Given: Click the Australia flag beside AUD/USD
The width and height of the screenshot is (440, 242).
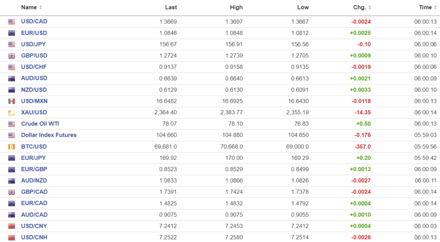Looking at the screenshot, I should [x=12, y=79].
